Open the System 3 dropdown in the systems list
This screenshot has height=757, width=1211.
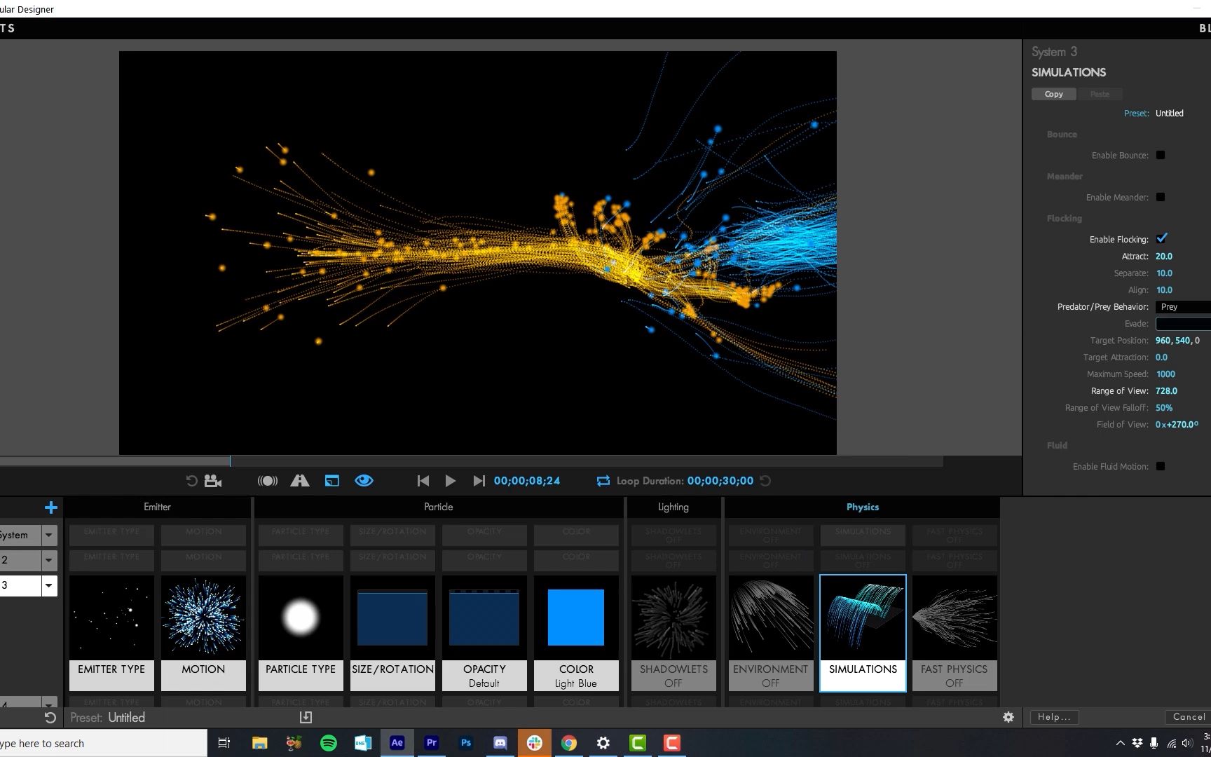[x=48, y=585]
